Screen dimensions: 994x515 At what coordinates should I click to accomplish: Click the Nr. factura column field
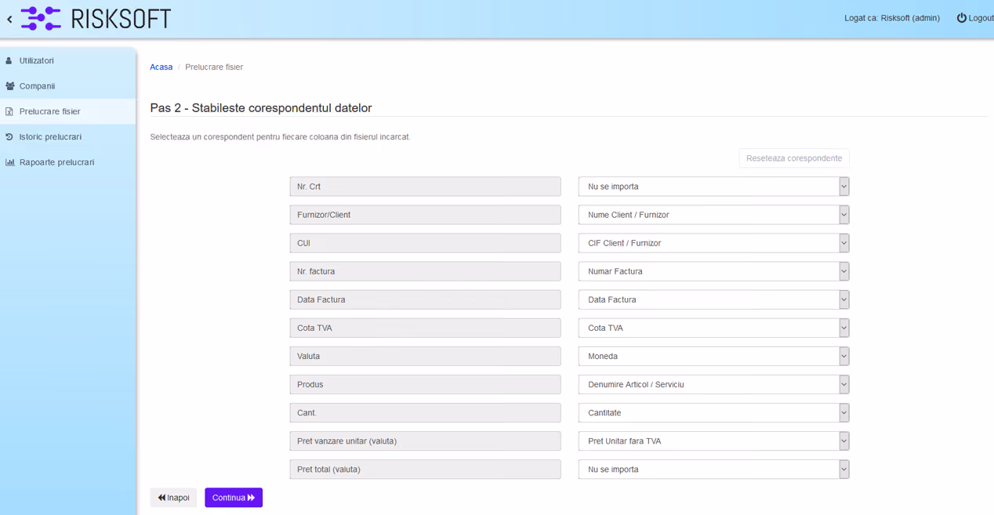[x=425, y=271]
